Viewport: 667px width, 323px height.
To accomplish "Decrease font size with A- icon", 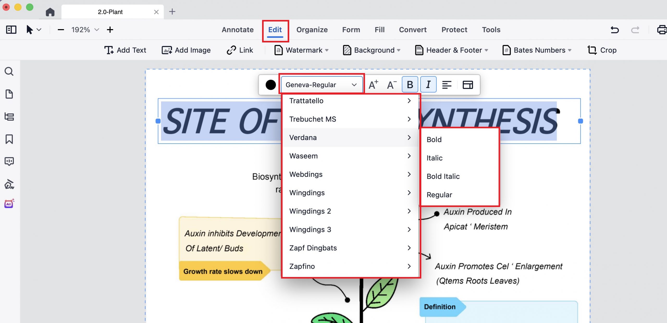I will pyautogui.click(x=392, y=85).
